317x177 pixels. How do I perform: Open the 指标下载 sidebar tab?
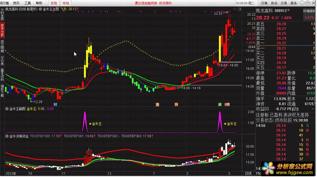click(x=2, y=90)
